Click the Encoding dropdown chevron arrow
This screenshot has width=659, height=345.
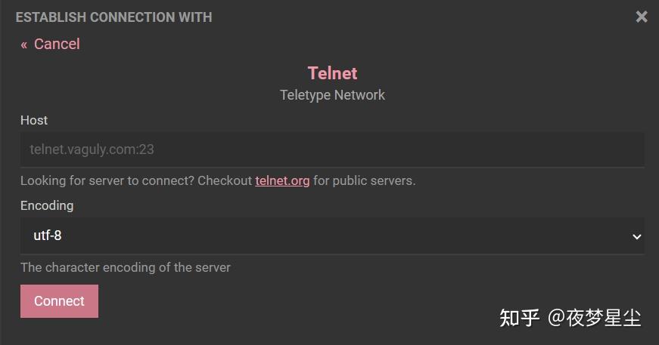636,236
